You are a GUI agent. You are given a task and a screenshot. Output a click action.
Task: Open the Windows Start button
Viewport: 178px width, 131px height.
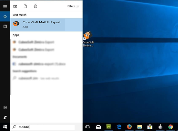click(5, 127)
